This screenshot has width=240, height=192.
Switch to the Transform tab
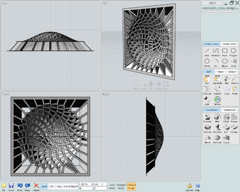(229, 110)
